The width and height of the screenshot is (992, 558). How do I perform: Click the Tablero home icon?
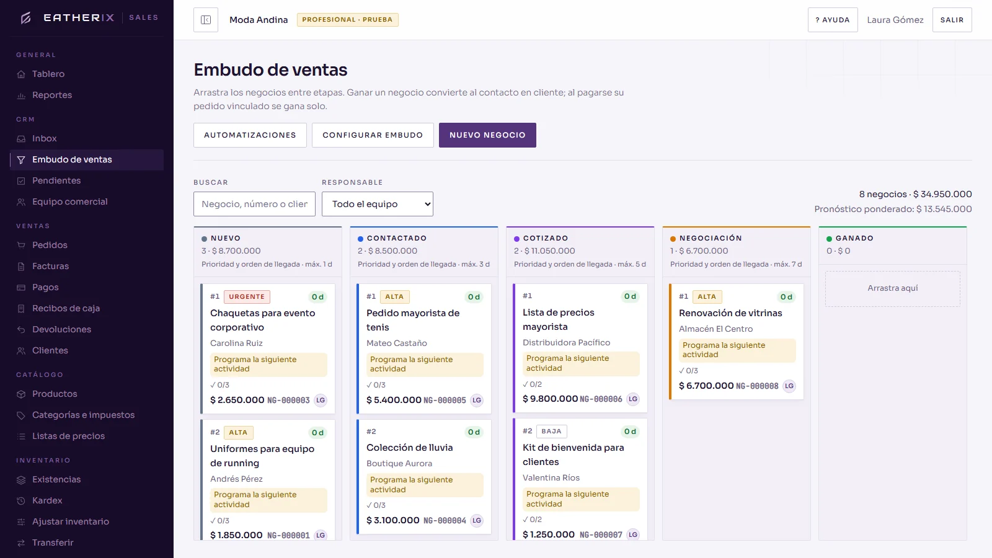click(x=21, y=74)
